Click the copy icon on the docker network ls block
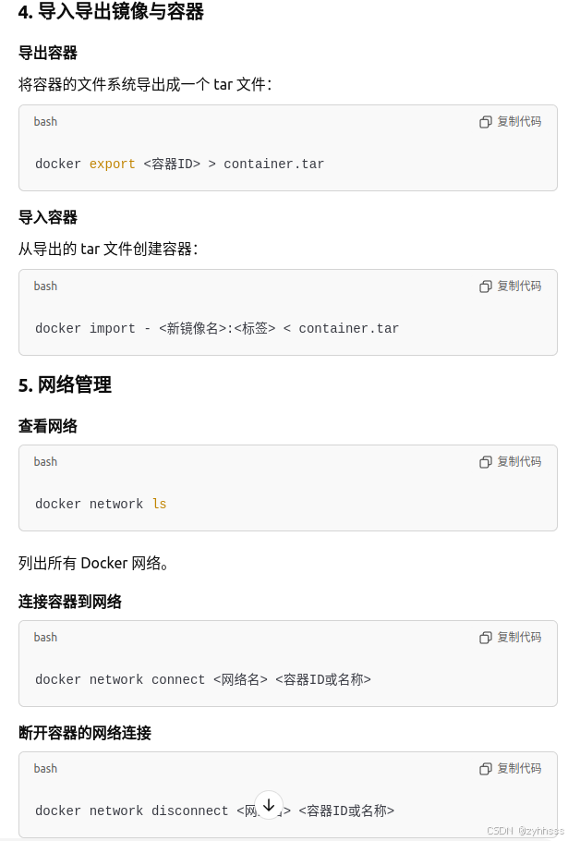 pyautogui.click(x=485, y=461)
